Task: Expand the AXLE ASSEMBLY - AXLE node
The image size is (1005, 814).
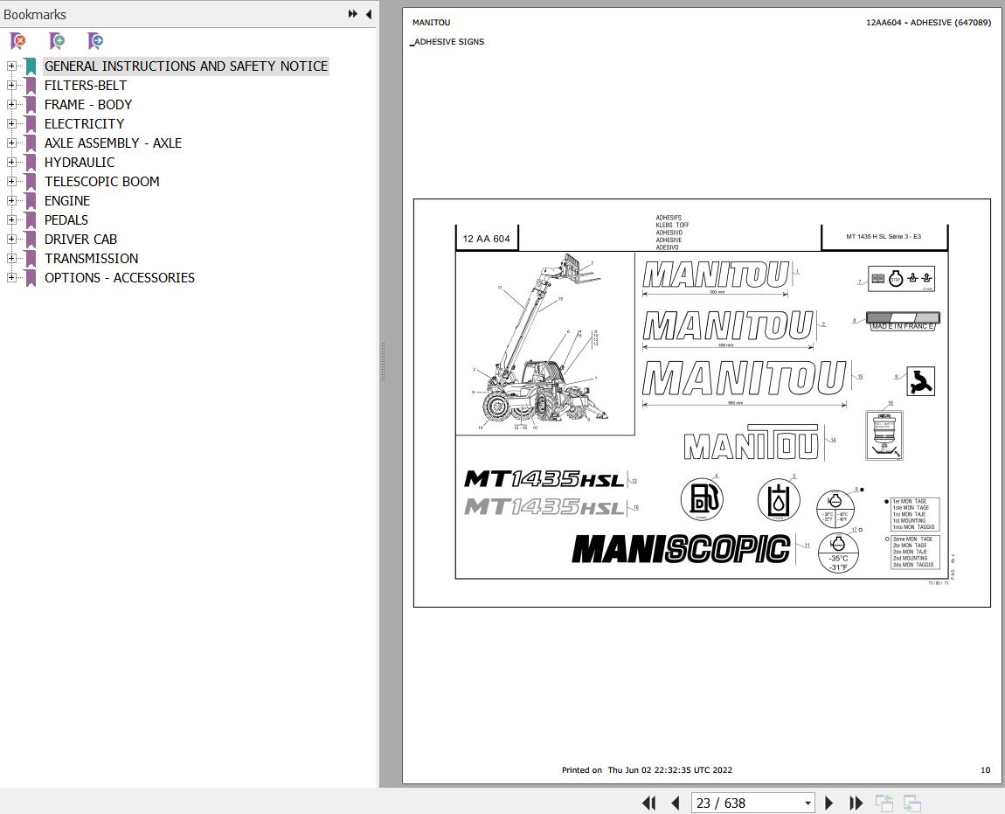Action: (x=11, y=143)
